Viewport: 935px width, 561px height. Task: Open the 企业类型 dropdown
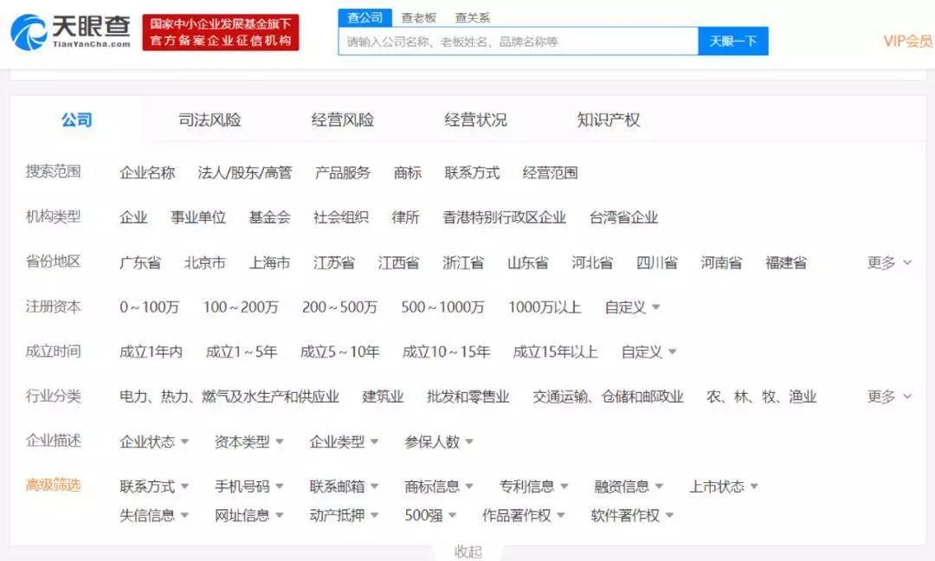click(344, 442)
